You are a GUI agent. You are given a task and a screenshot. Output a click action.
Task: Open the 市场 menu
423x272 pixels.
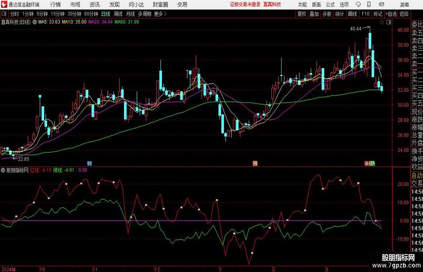75,4
